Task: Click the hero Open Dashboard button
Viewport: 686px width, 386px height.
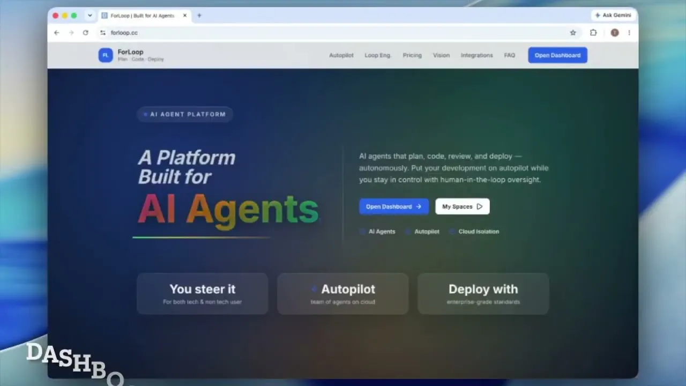Action: tap(394, 206)
